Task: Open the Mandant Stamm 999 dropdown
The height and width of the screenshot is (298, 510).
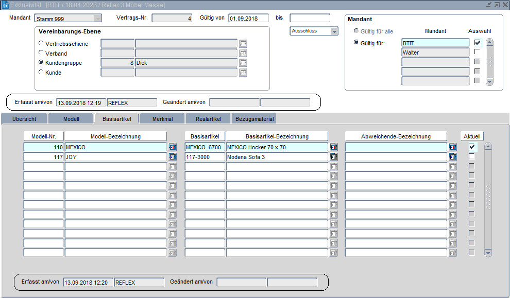Action: [97, 19]
